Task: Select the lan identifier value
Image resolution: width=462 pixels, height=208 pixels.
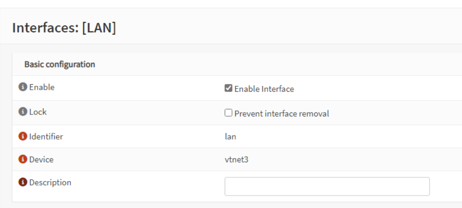Action: pyautogui.click(x=230, y=137)
